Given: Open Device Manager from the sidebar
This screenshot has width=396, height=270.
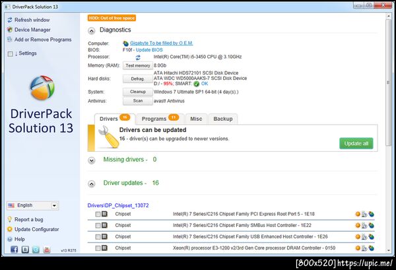Looking at the screenshot, I should point(28,30).
